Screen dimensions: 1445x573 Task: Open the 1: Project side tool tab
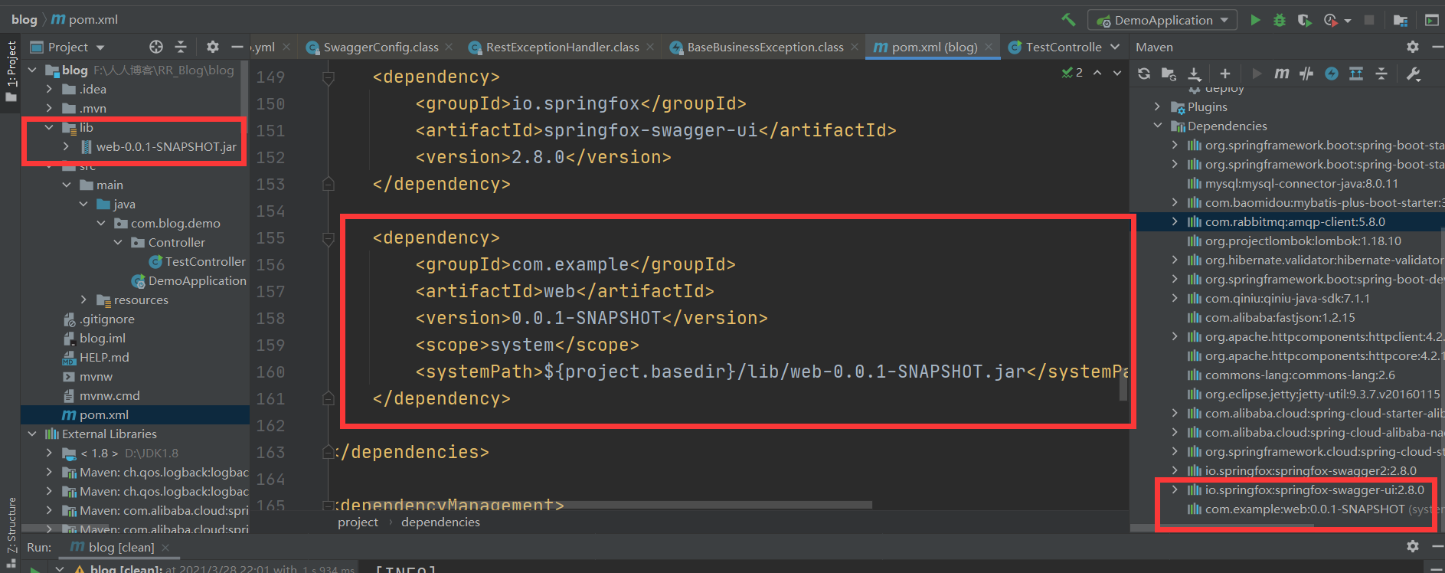[x=11, y=71]
